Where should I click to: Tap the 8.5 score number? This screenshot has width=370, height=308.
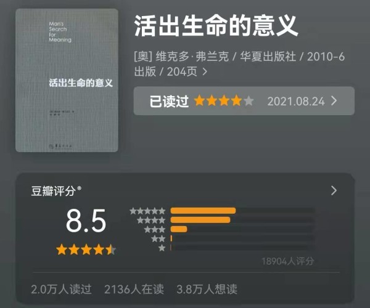(86, 221)
